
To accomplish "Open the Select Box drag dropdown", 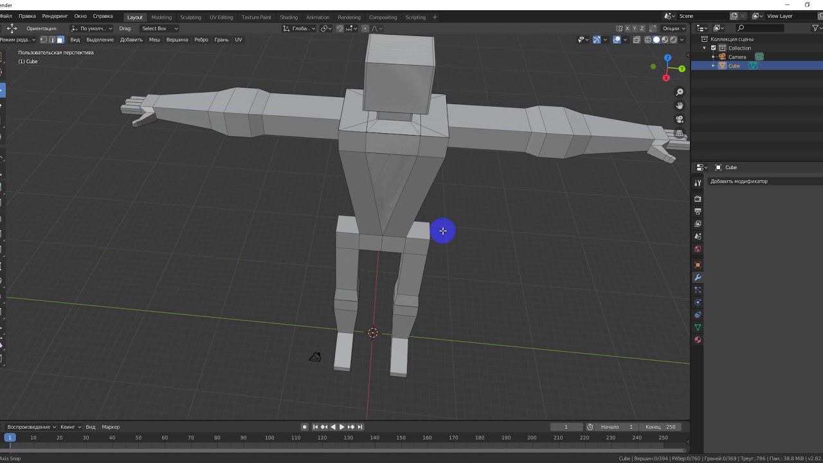I will 159,28.
